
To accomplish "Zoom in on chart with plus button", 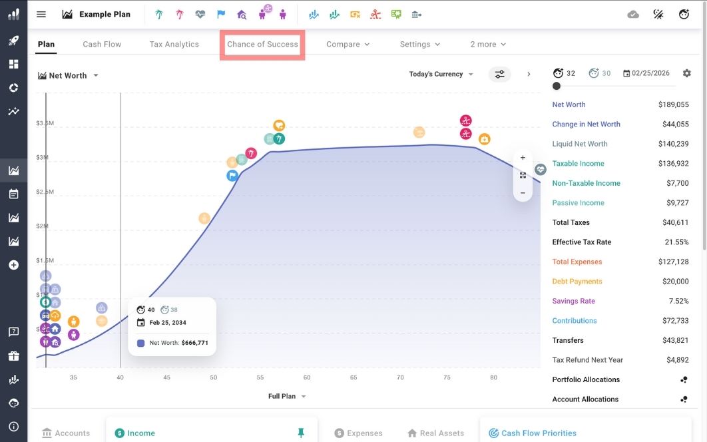I will point(523,158).
